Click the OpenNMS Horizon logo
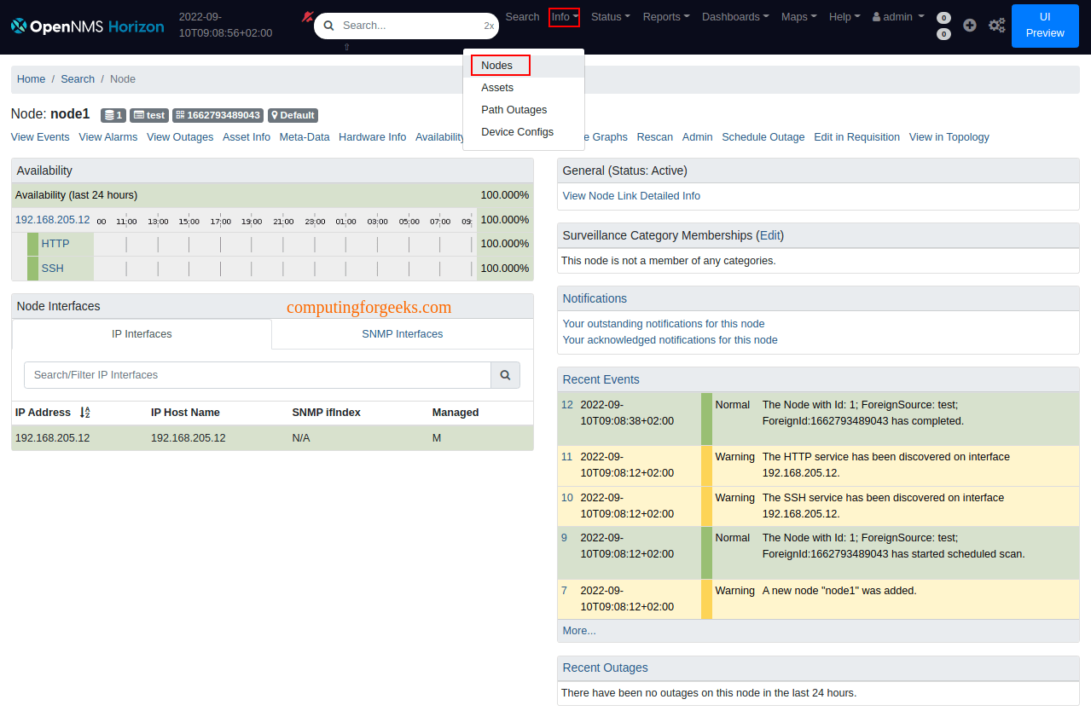 pos(87,26)
